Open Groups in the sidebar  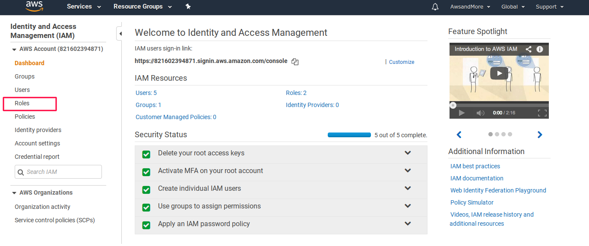point(25,76)
